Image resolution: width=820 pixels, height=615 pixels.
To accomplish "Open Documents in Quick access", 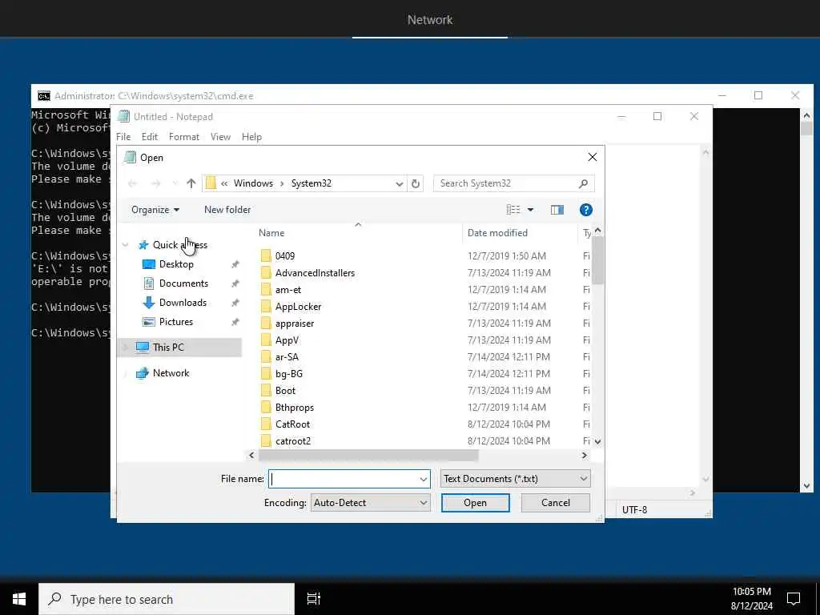I will 183,283.
